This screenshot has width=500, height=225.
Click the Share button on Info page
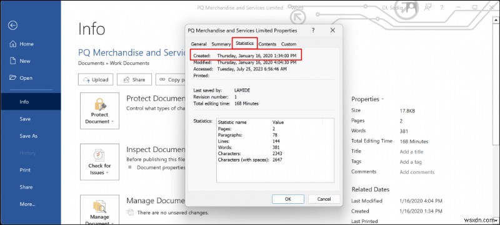134,80
